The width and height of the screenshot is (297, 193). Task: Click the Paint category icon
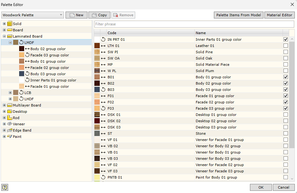[10, 136]
